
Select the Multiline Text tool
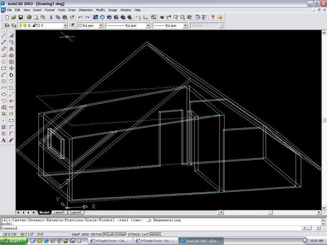click(x=4, y=140)
